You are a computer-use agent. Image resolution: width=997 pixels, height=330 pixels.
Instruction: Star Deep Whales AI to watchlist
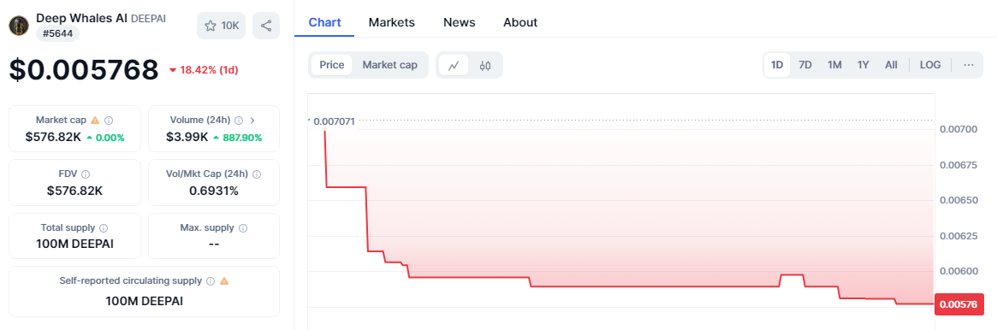[x=222, y=26]
